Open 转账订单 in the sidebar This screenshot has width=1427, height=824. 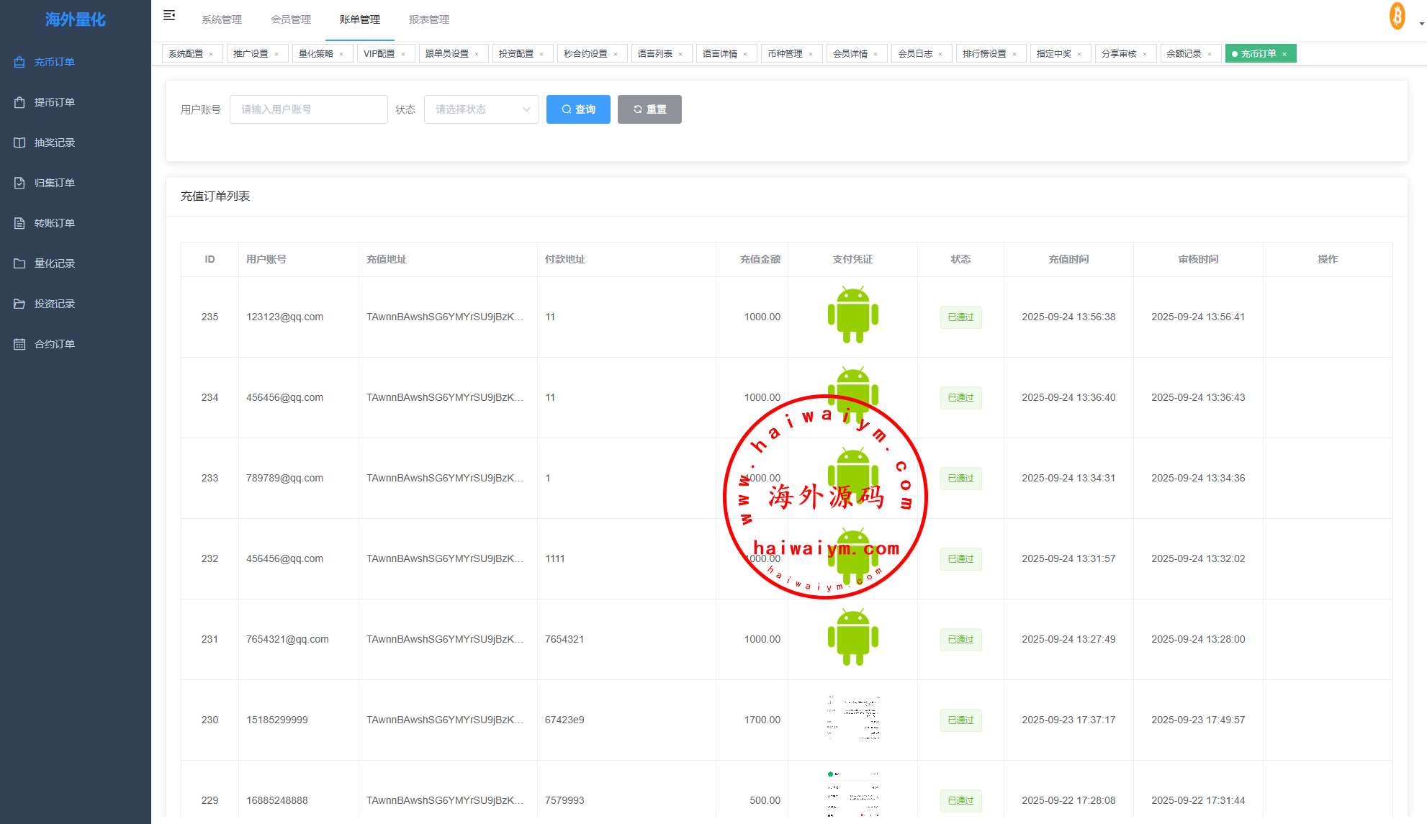54,223
